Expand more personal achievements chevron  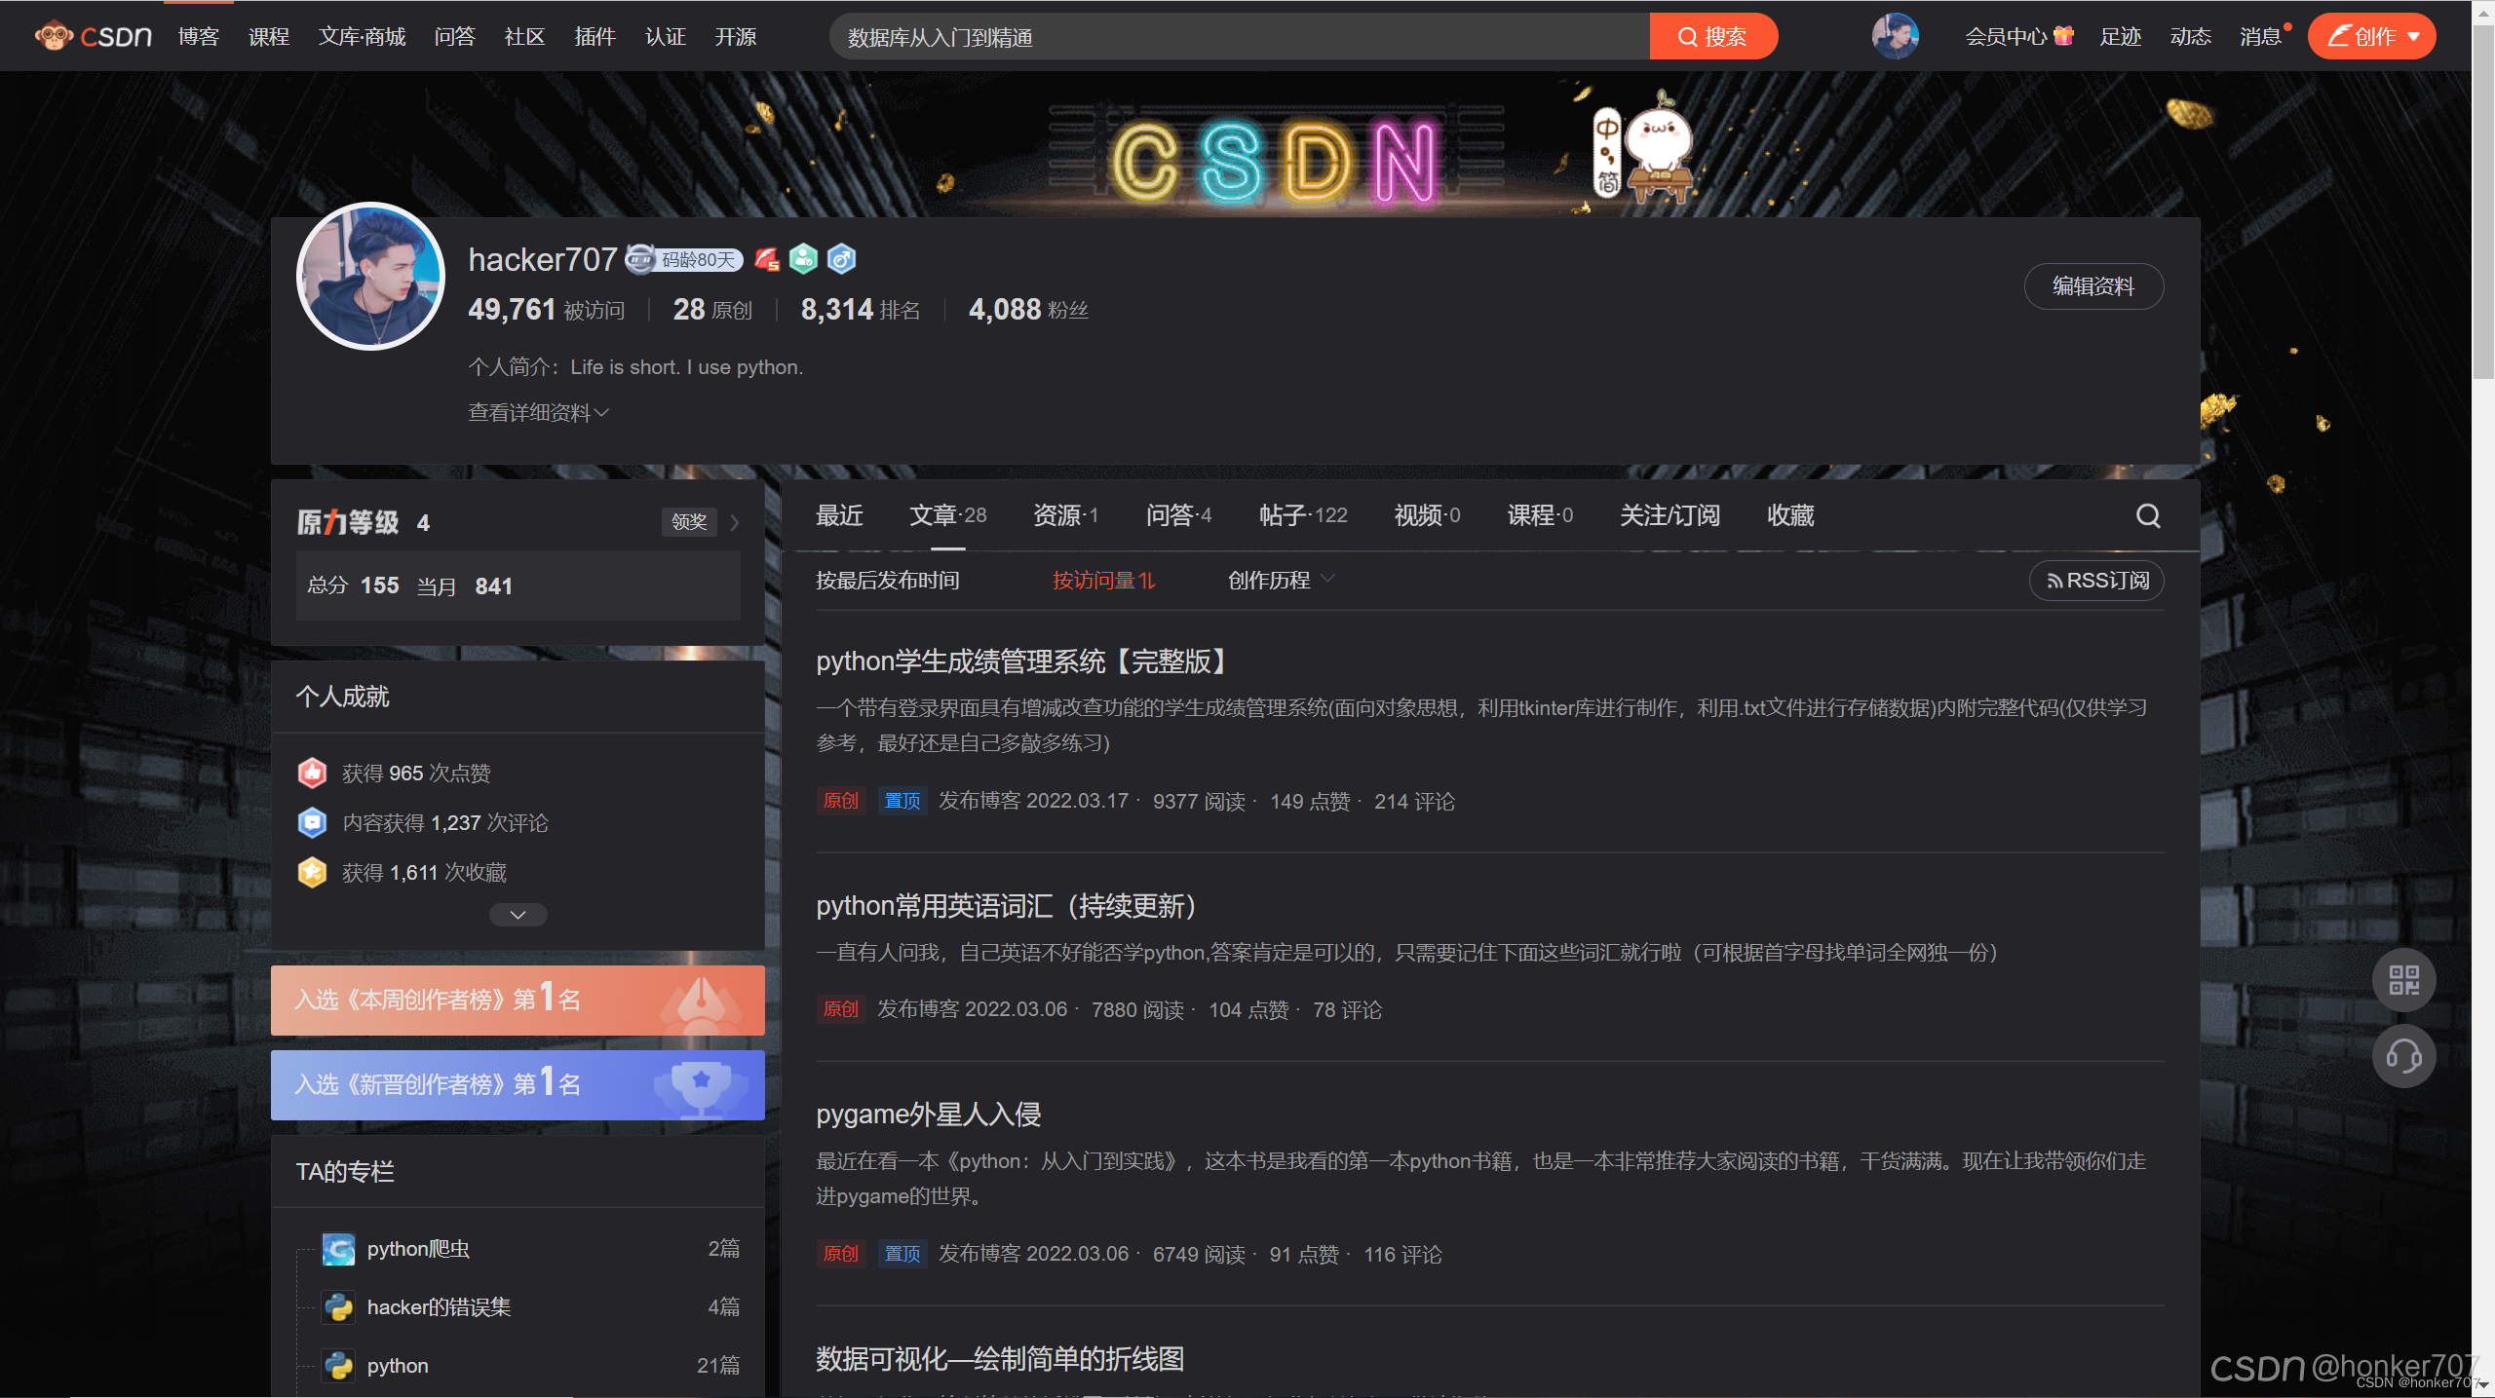pos(518,915)
